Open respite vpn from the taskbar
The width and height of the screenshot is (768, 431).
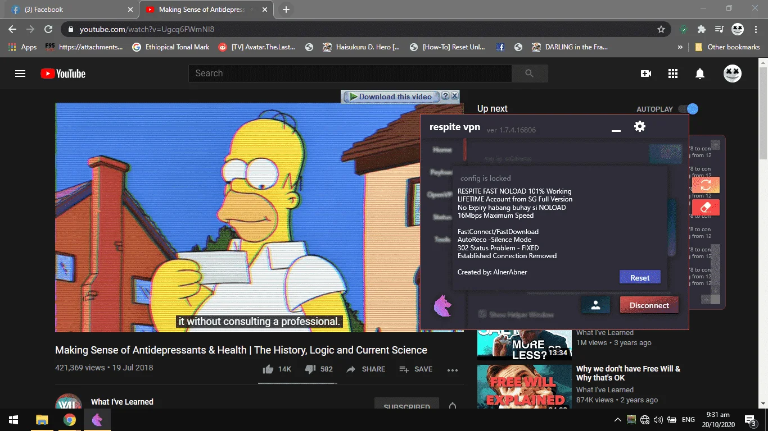tap(97, 420)
